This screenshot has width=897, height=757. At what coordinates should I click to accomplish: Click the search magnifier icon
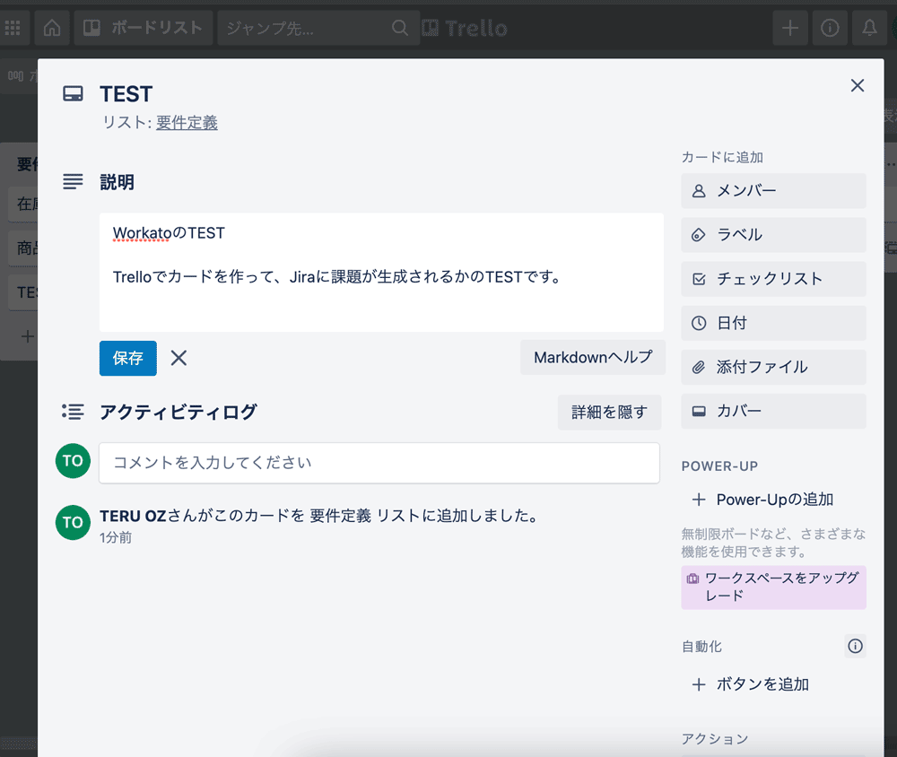[x=400, y=28]
